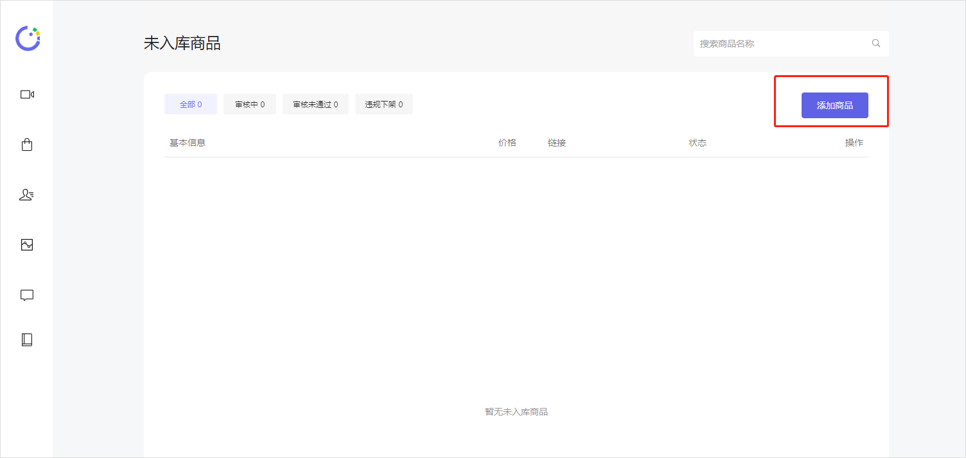Open the book guide sidebar icon

[27, 340]
